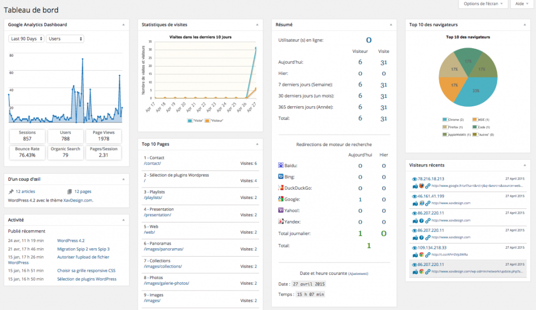Collapse the Statistiques de visites widget
536x310 pixels.
[257, 25]
